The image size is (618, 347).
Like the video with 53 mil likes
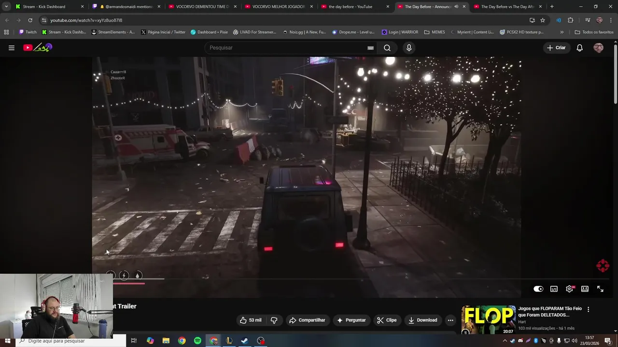(x=251, y=320)
